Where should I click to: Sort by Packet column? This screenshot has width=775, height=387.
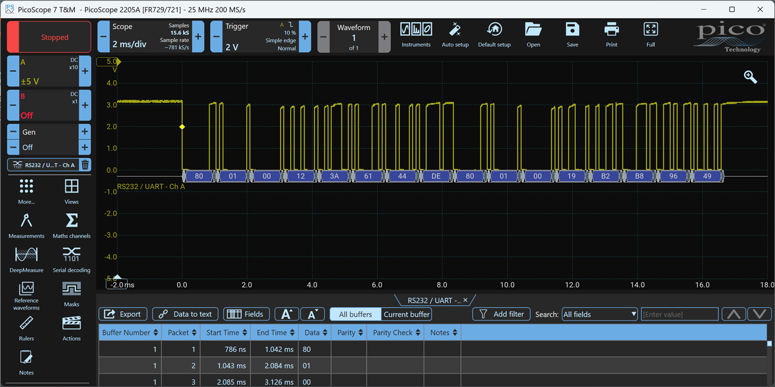click(x=181, y=332)
